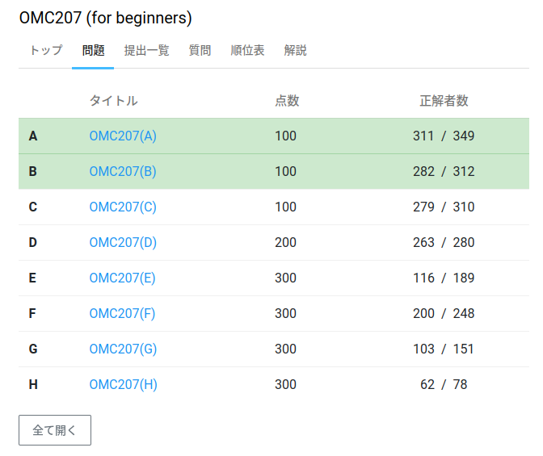The height and width of the screenshot is (456, 543).
Task: Select the 問題 tab
Action: pyautogui.click(x=93, y=51)
